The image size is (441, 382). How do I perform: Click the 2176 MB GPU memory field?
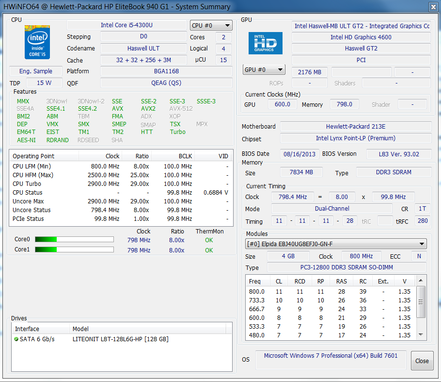pyautogui.click(x=310, y=72)
